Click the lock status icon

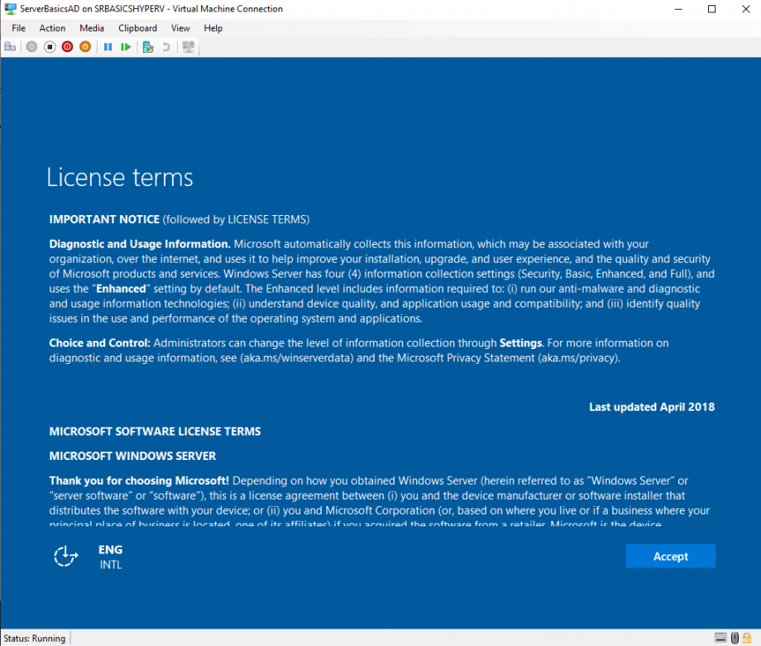coord(747,638)
